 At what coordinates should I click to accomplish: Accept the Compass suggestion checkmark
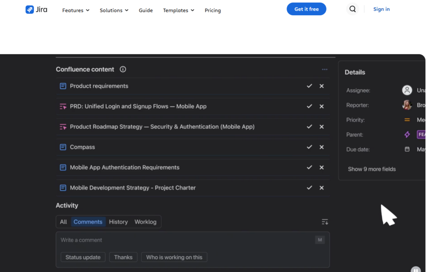pyautogui.click(x=309, y=147)
